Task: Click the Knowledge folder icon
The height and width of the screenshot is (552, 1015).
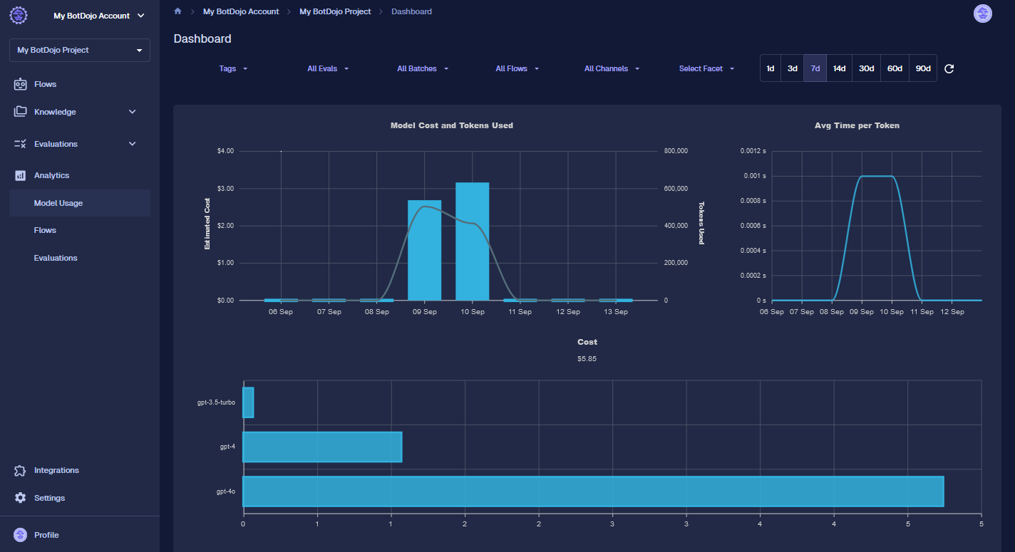Action: 20,112
